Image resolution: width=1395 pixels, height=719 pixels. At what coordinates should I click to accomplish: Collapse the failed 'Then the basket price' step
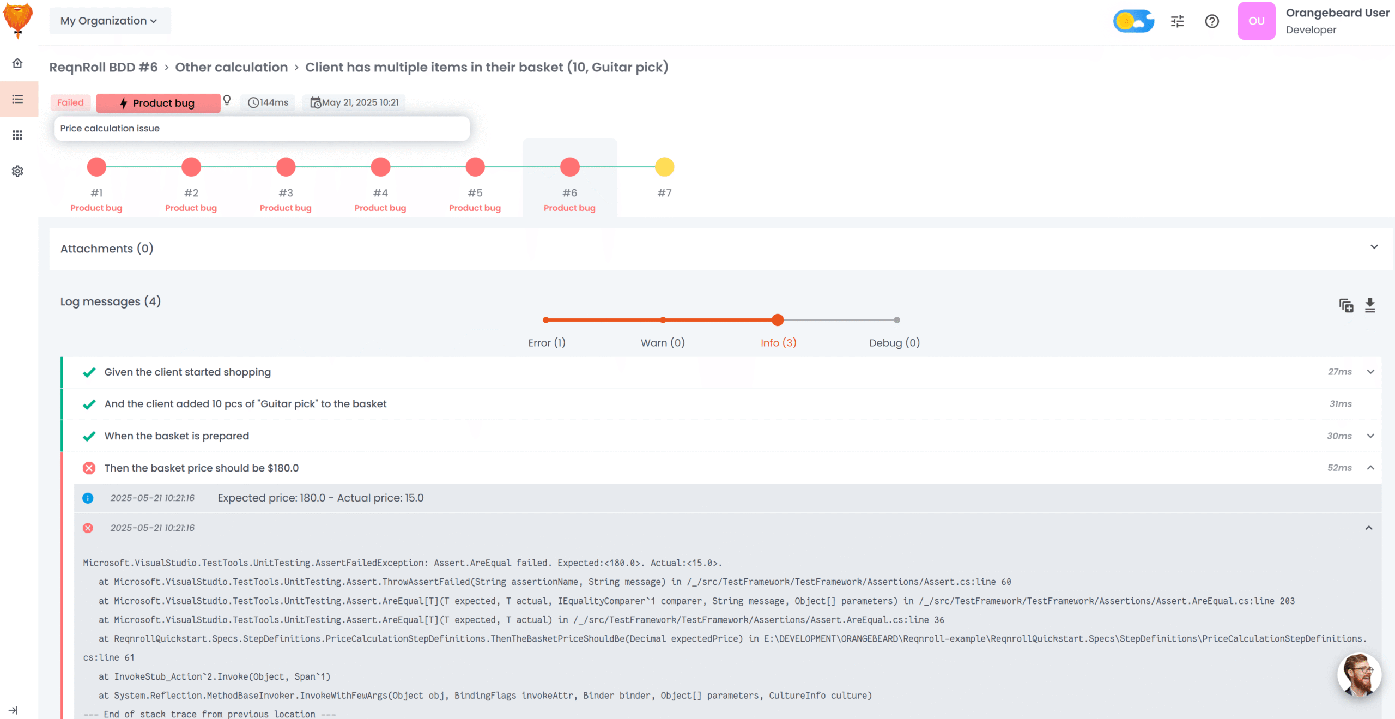(1370, 468)
